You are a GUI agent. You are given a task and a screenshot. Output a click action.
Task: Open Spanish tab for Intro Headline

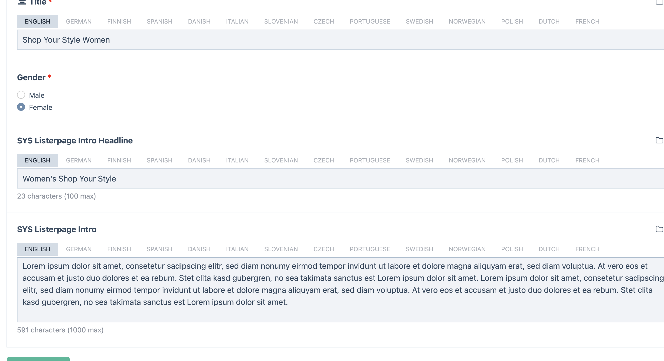pos(160,160)
